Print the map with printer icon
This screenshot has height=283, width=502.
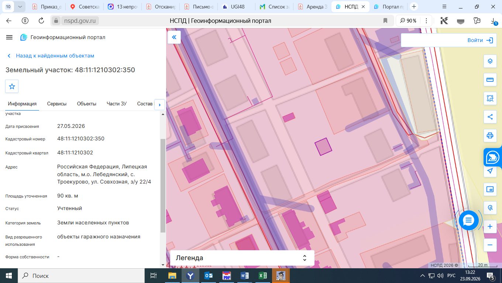[x=490, y=135]
